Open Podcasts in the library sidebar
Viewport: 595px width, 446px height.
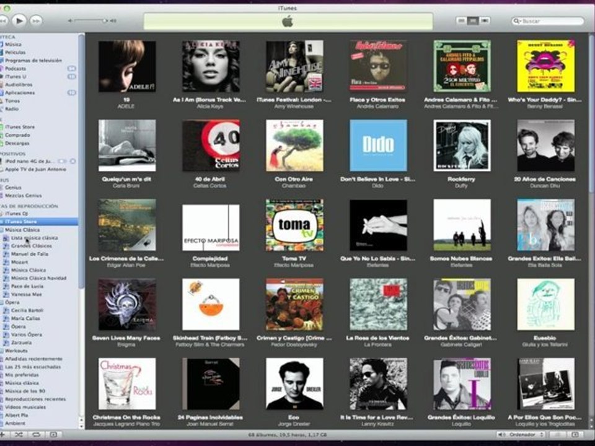click(16, 69)
